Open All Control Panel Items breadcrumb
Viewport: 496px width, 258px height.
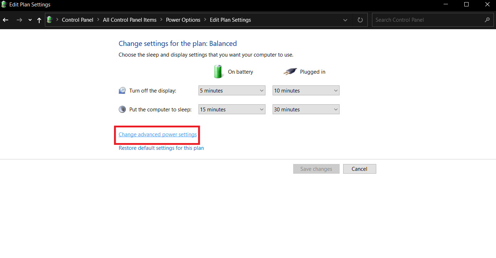tap(130, 20)
